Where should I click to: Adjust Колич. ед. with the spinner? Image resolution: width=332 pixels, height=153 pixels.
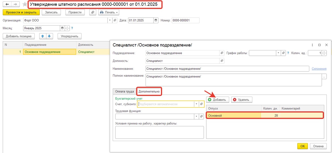(324, 53)
